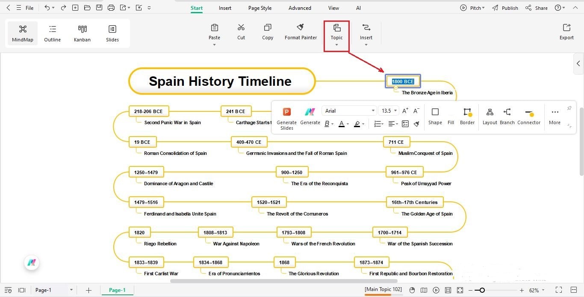
Task: Toggle underline formatting
Action: coord(333,124)
